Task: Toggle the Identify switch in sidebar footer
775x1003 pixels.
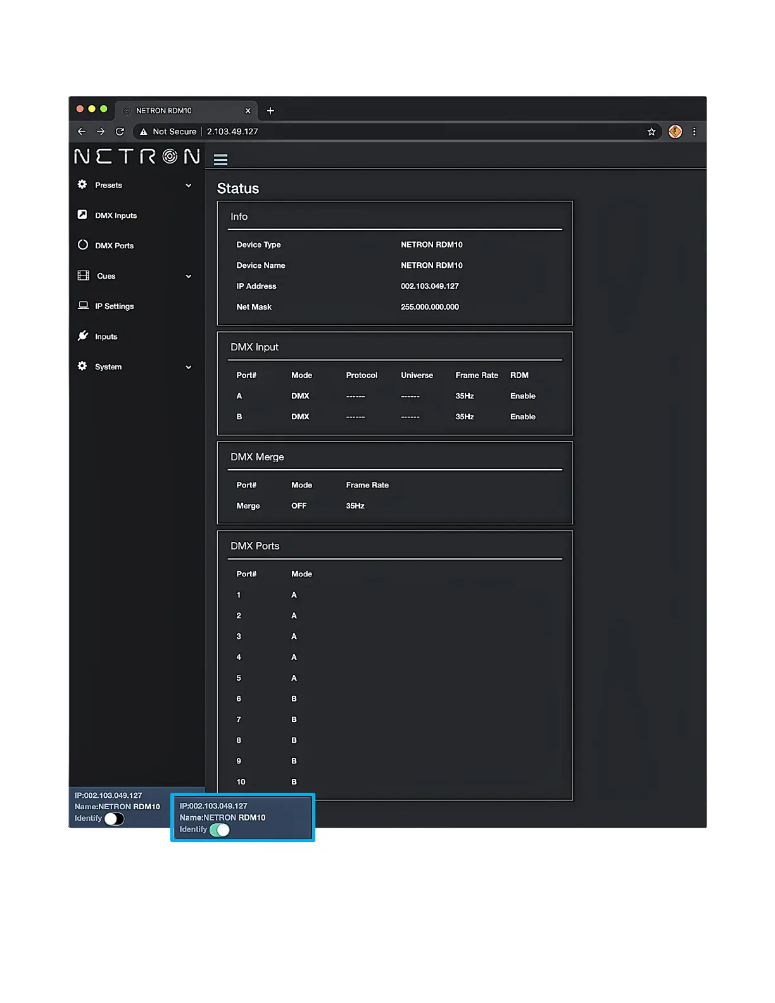Action: coord(114,819)
